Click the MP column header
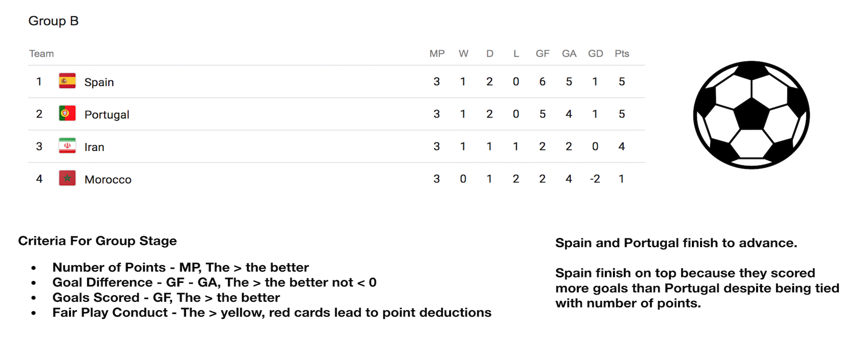Screen dimensions: 855x346 [437, 54]
